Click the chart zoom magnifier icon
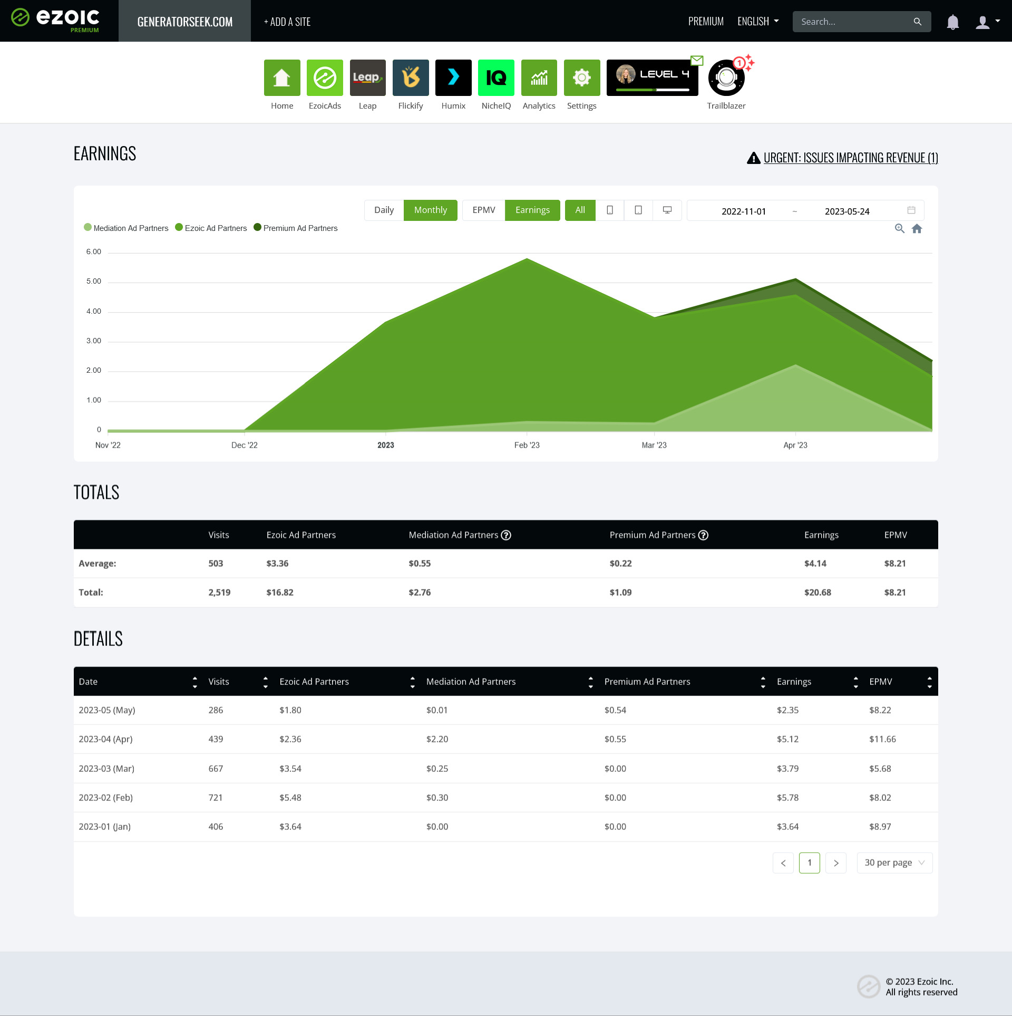The image size is (1012, 1016). [900, 228]
